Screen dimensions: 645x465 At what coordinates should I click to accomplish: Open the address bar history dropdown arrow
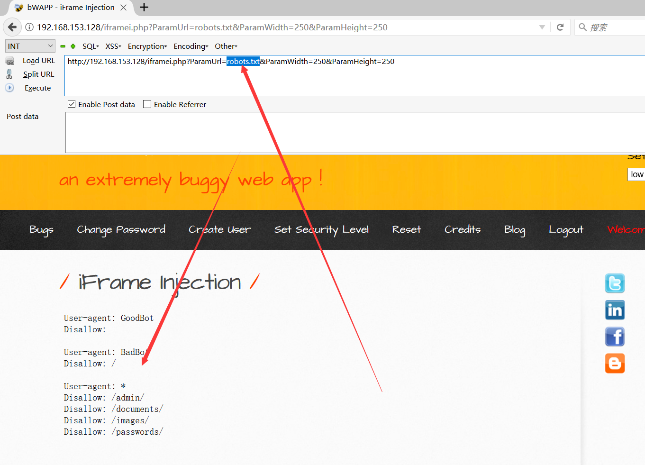(542, 27)
